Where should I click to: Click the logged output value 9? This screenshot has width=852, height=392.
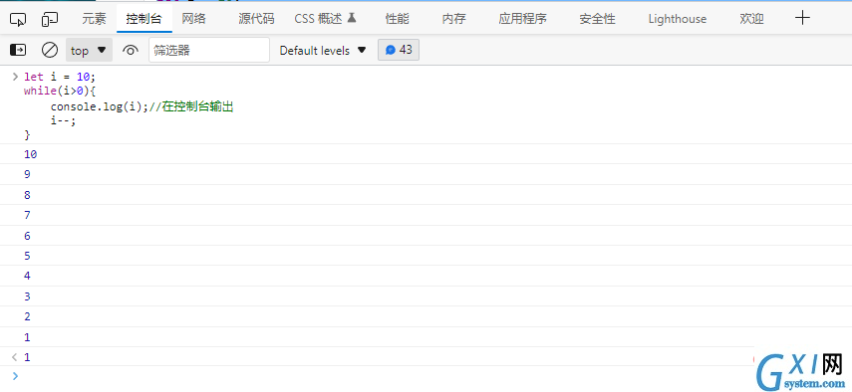tap(27, 174)
